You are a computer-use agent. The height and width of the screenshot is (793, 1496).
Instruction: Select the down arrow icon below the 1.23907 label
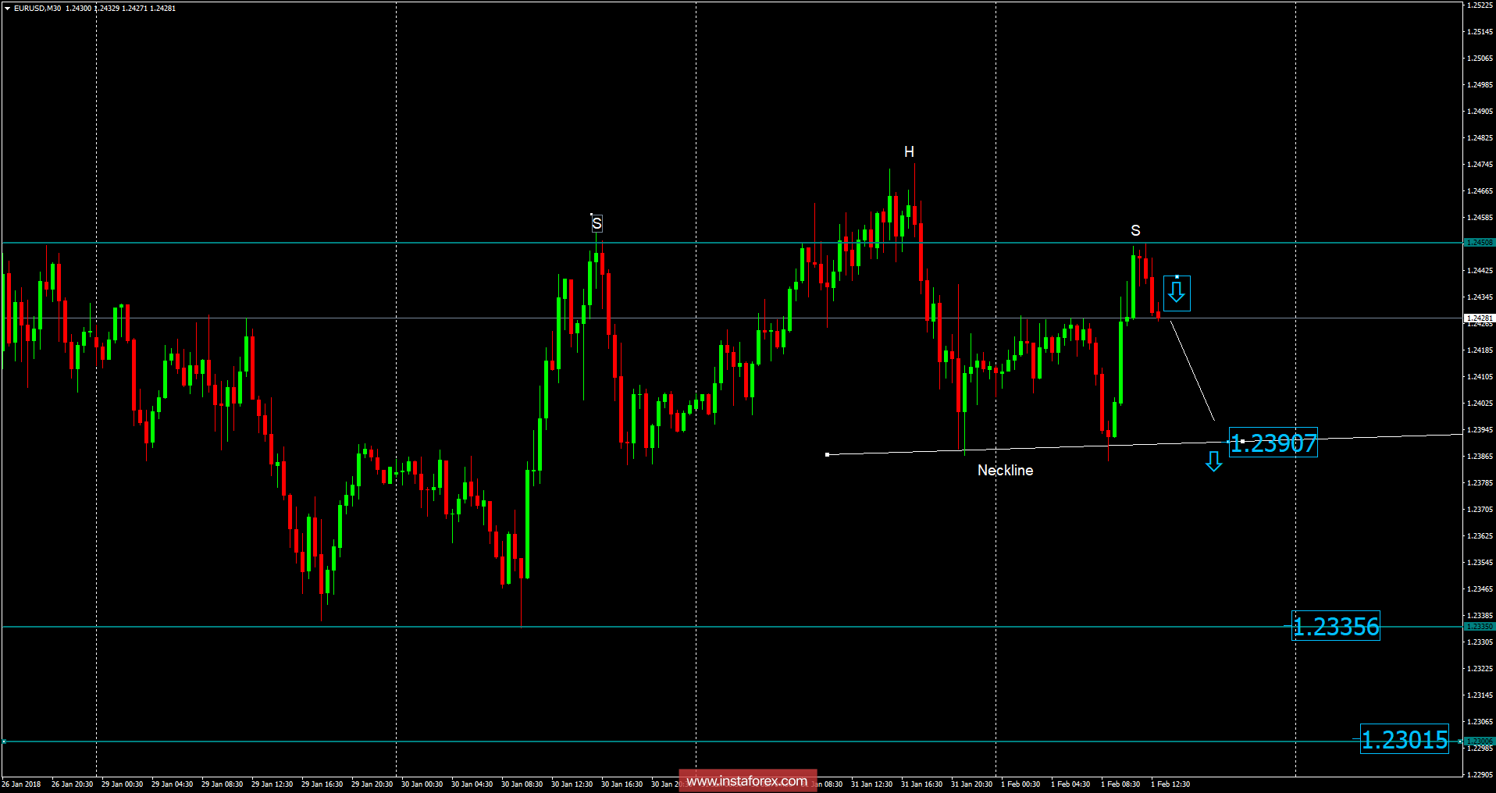[x=1214, y=463]
